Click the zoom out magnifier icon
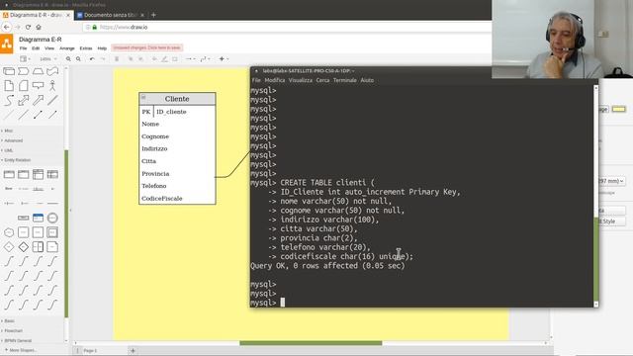Viewport: 633px width, 356px height. coord(78,59)
